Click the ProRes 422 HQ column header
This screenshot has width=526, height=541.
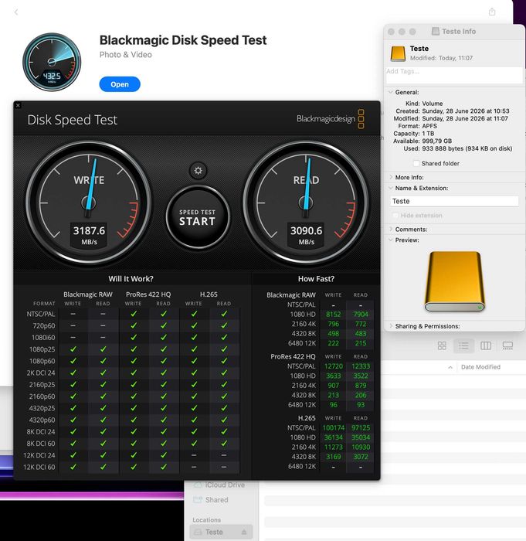click(148, 294)
